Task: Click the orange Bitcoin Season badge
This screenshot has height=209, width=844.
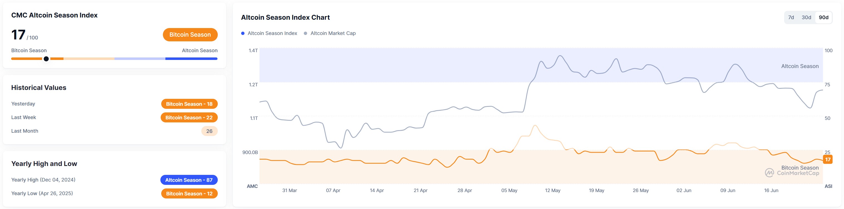Action: (x=190, y=35)
